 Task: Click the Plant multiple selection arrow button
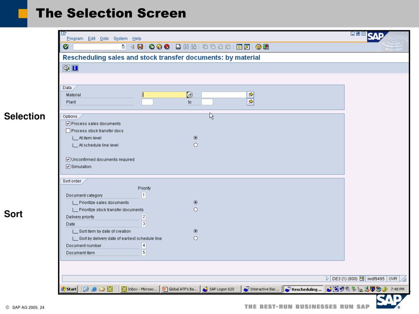click(x=250, y=102)
